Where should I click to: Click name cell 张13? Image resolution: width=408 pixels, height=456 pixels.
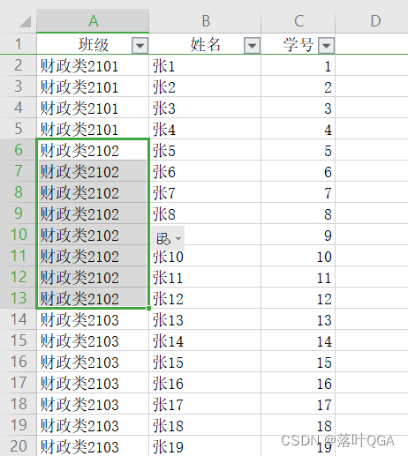205,319
